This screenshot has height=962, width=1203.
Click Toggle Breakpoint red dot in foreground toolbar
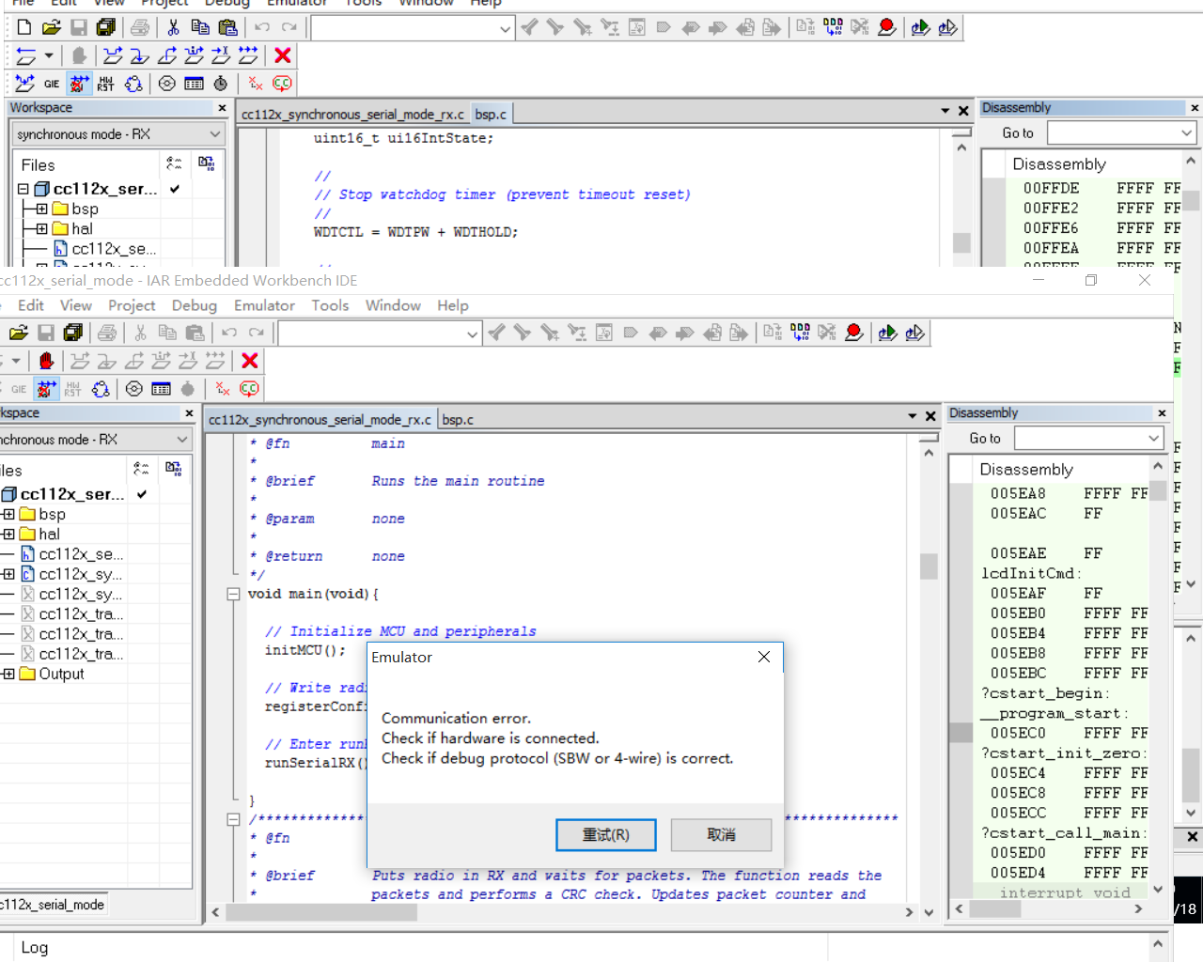click(x=853, y=333)
